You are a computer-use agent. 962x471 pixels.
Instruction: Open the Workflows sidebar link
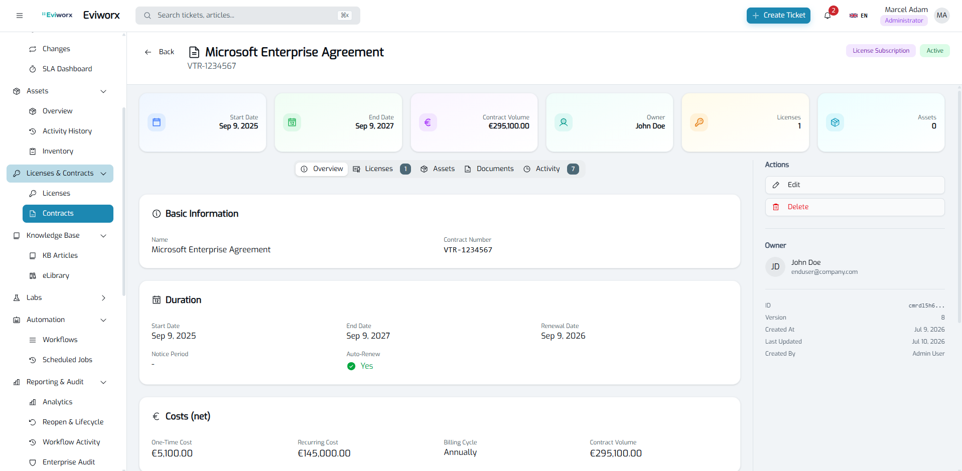tap(68, 340)
